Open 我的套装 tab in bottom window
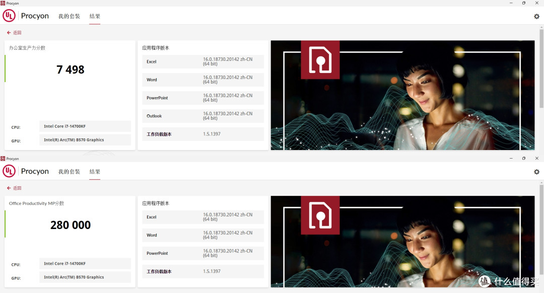This screenshot has width=544, height=293. [x=69, y=172]
